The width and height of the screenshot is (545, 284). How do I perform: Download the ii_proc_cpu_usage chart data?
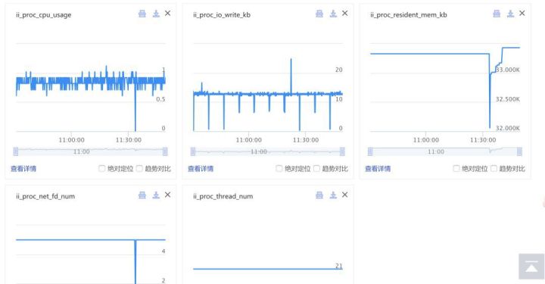pyautogui.click(x=156, y=14)
